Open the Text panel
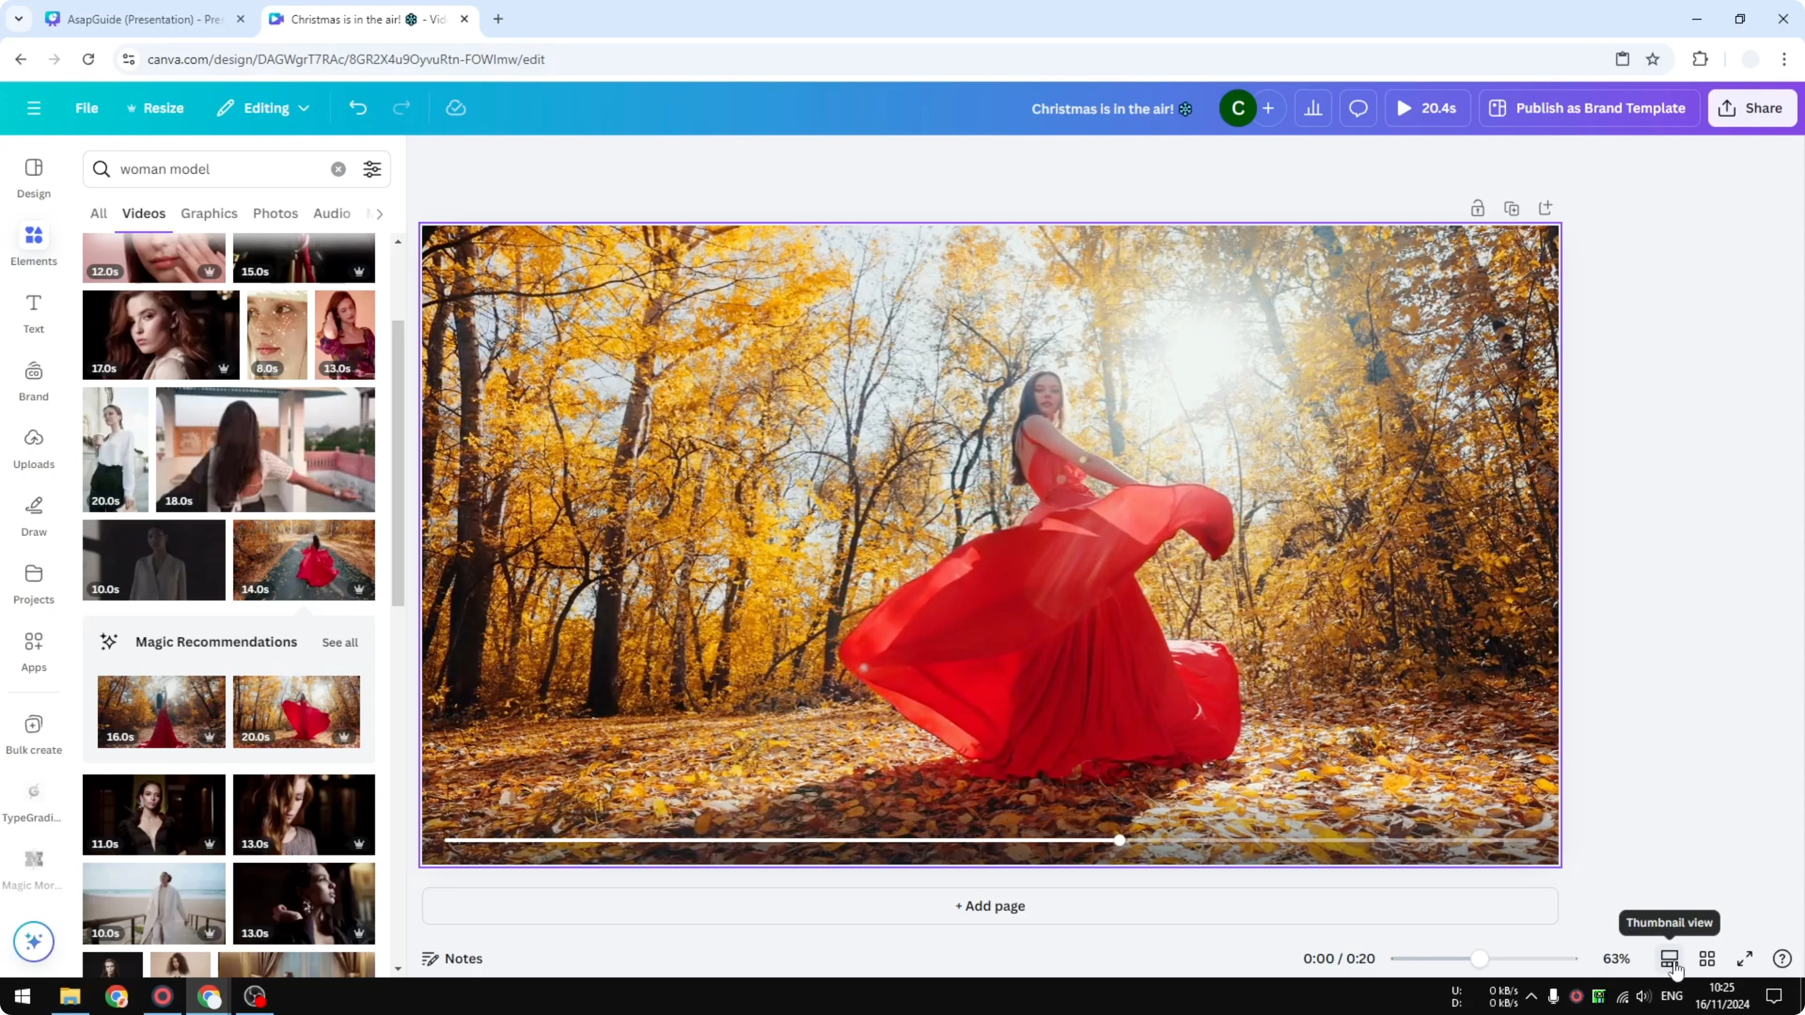1805x1015 pixels. (33, 312)
